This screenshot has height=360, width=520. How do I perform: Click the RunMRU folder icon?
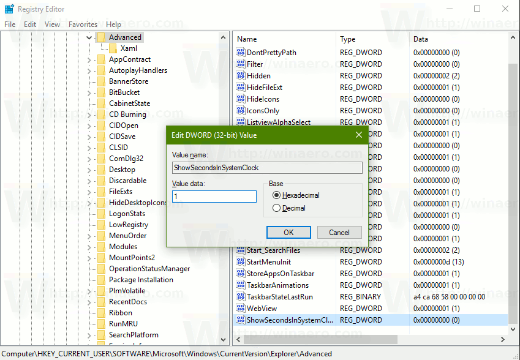[101, 324]
